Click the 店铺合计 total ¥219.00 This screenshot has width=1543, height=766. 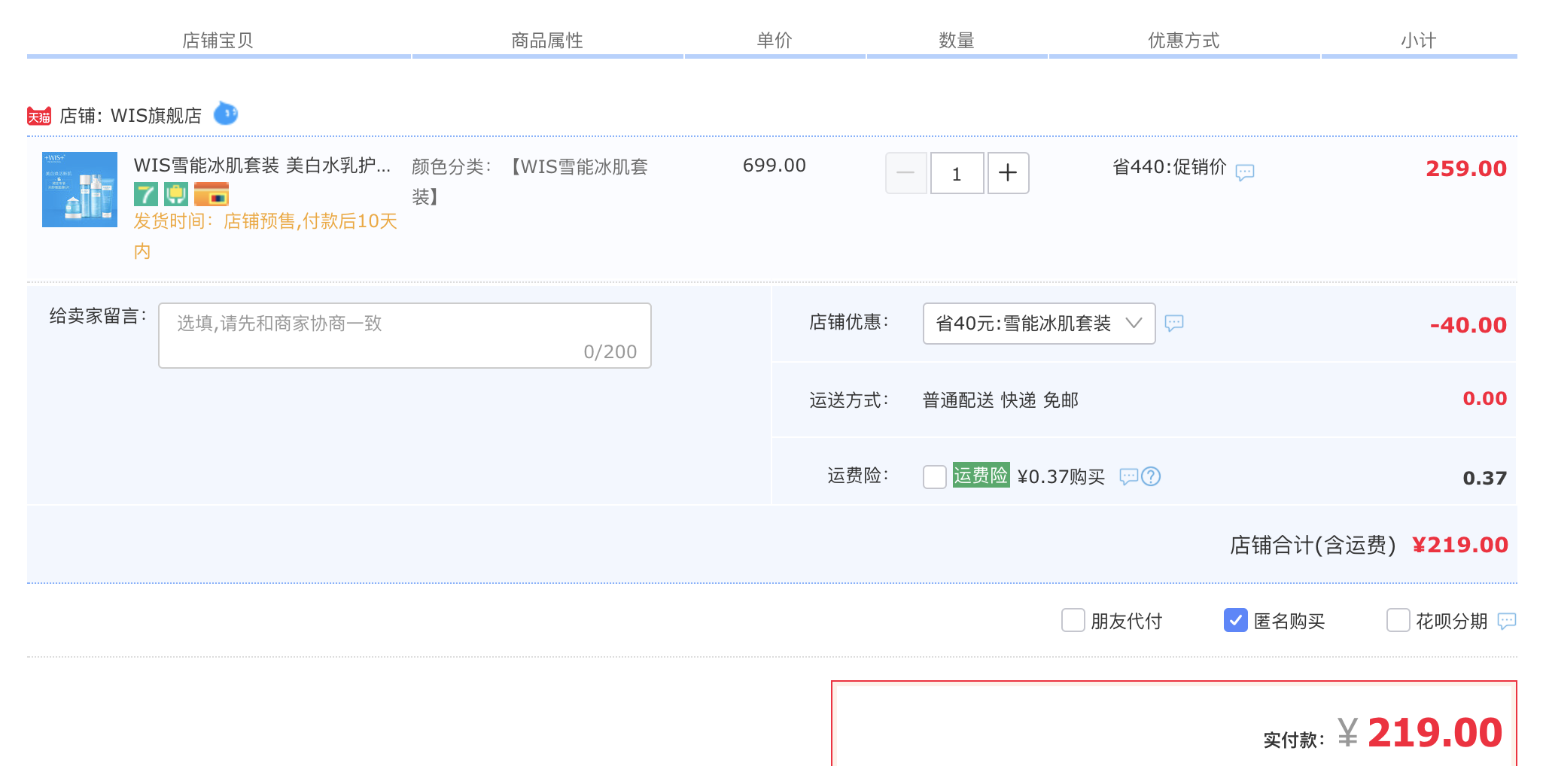pos(1460,545)
